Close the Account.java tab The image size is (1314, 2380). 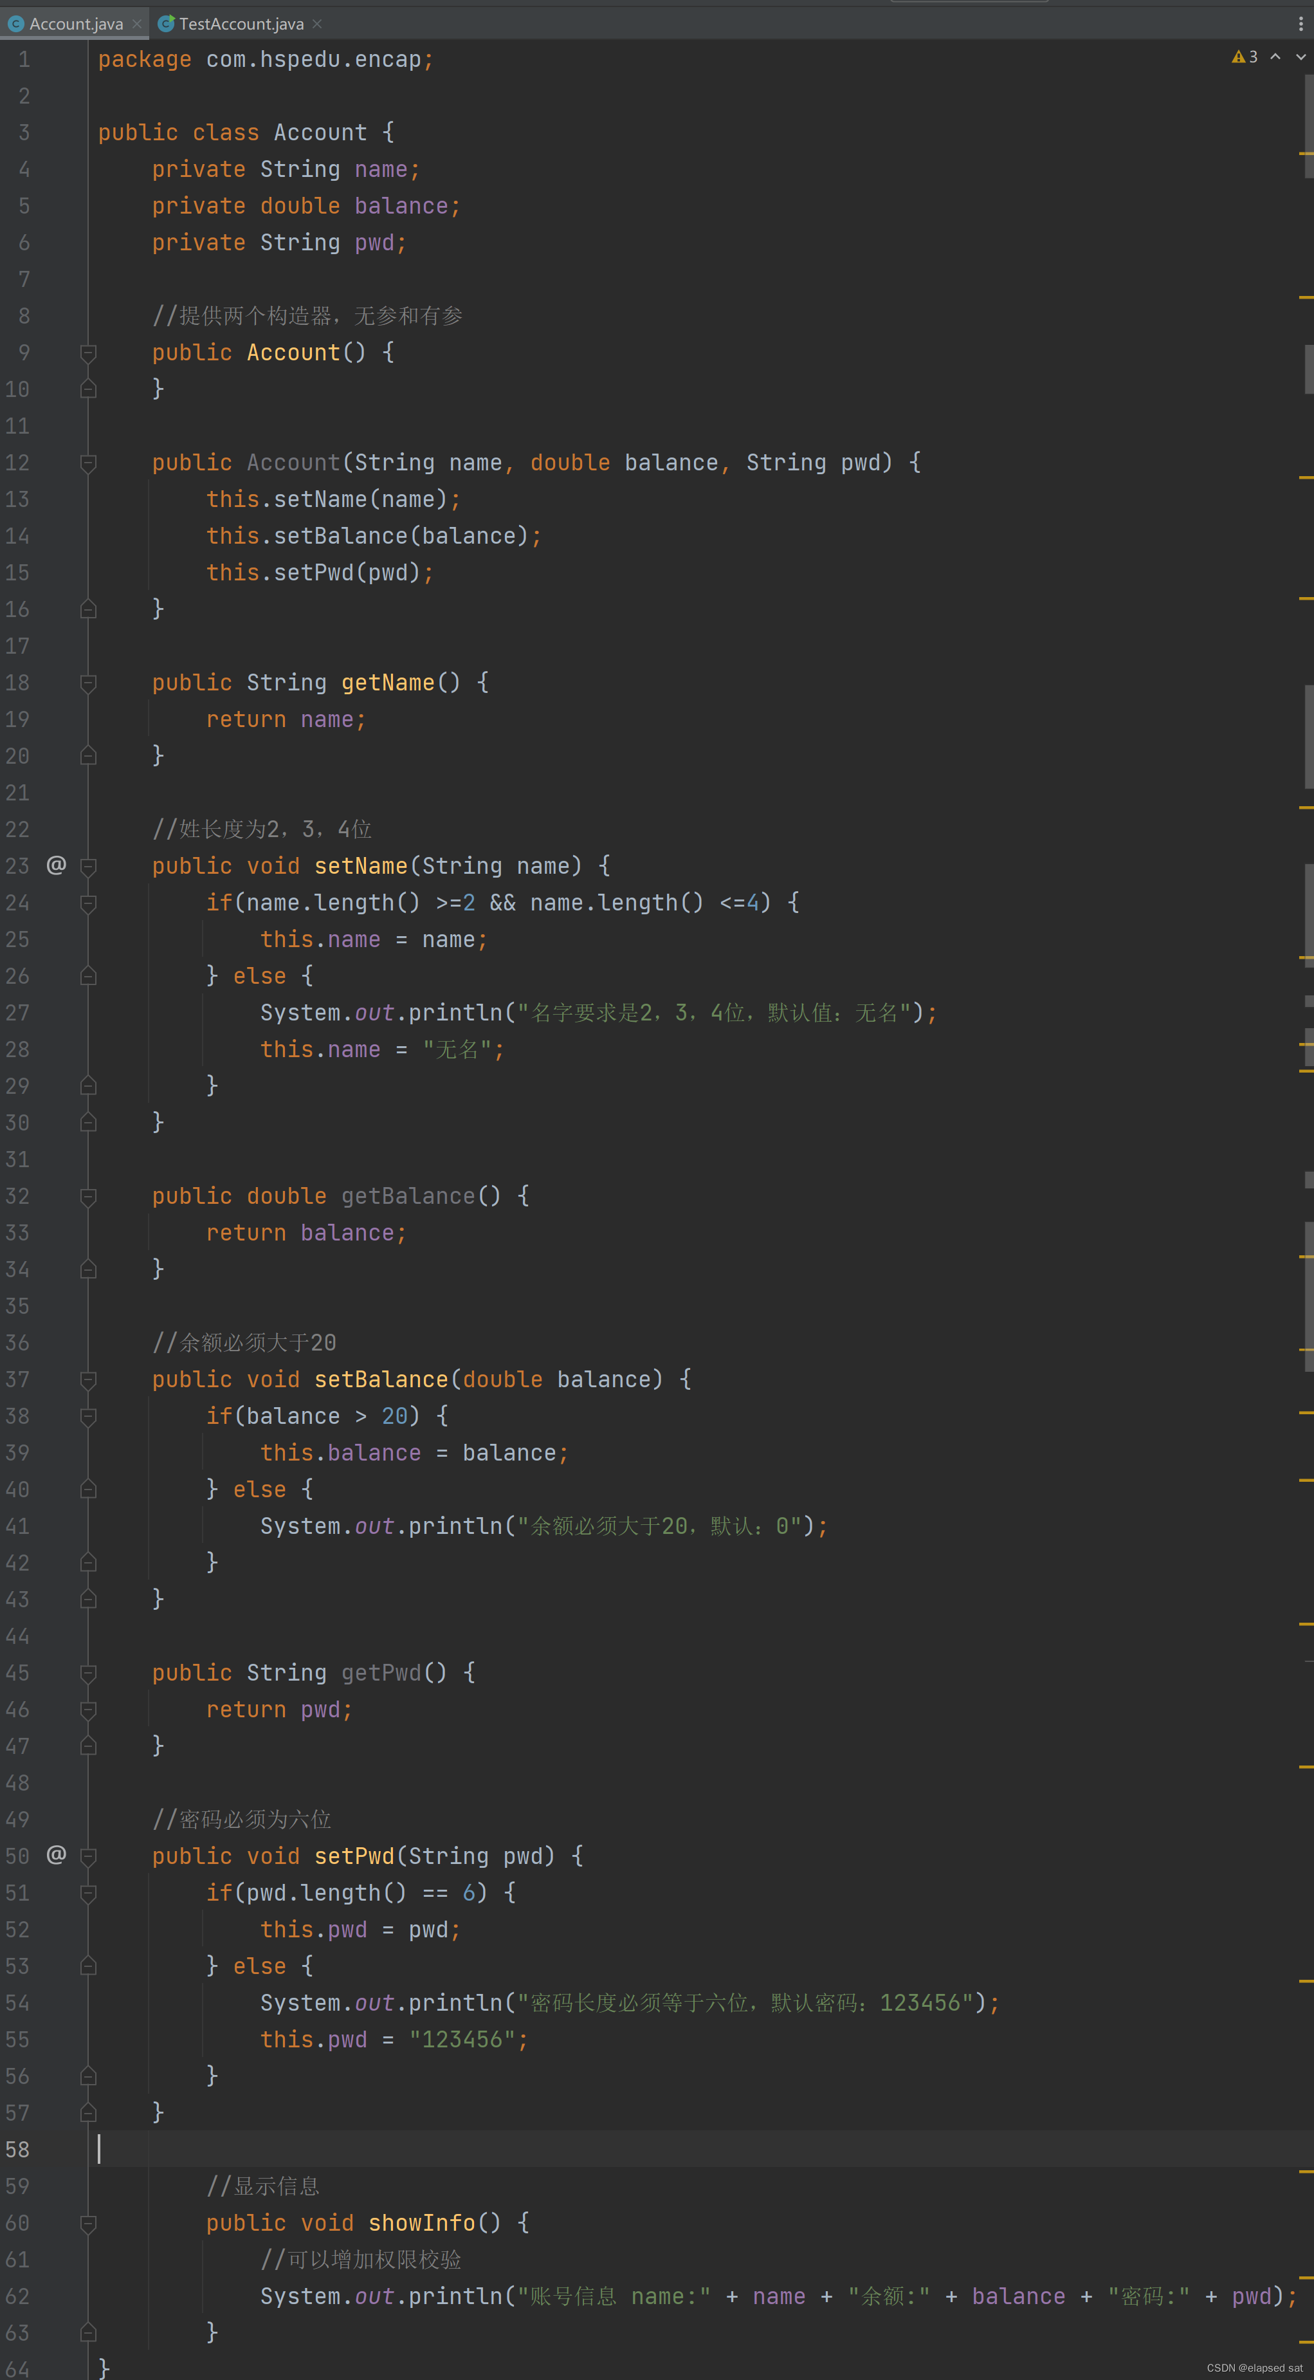(136, 24)
